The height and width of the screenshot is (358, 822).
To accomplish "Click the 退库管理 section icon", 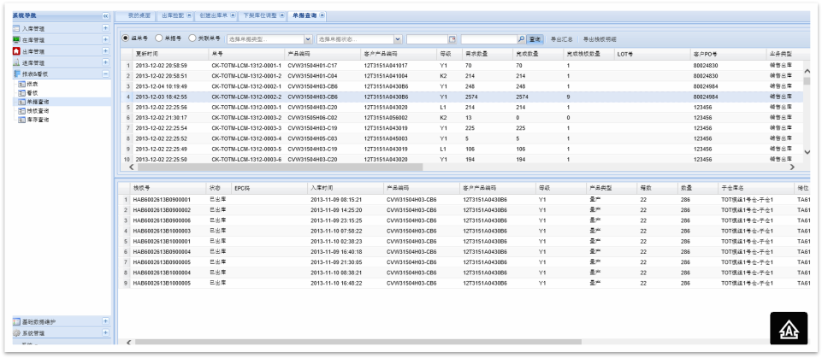I will 16,63.
